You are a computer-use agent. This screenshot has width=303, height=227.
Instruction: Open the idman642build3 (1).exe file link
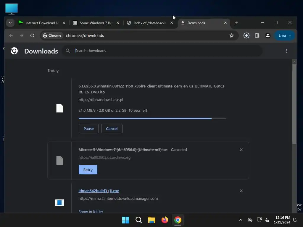[99, 191]
